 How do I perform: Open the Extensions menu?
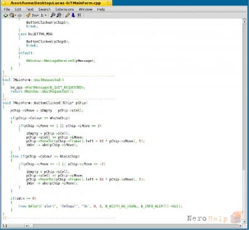click(65, 9)
